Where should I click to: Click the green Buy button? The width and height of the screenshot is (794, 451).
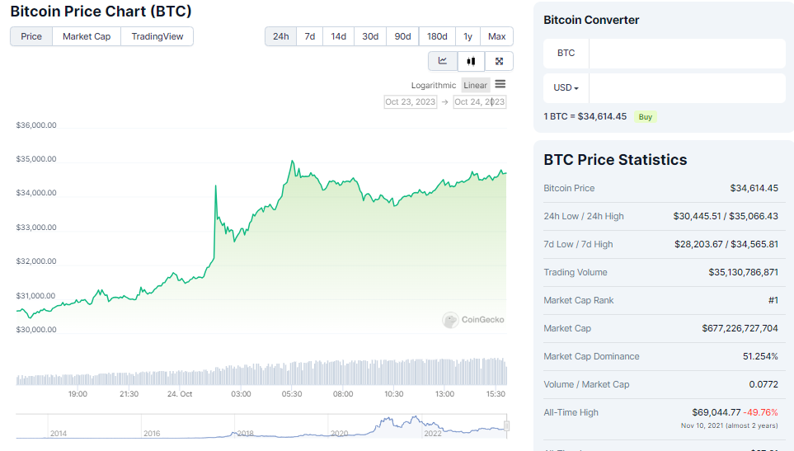pyautogui.click(x=646, y=117)
